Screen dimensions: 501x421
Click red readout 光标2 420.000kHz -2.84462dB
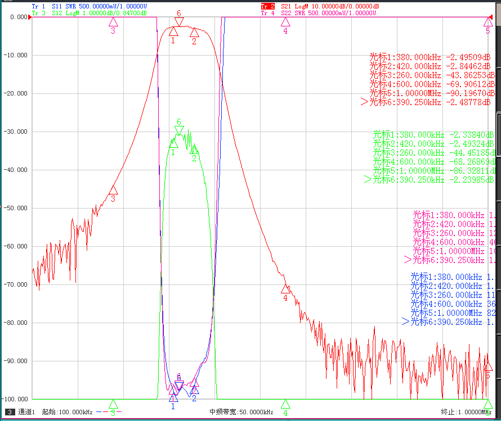(x=430, y=66)
